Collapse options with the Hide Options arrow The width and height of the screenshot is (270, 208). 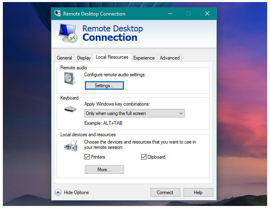pyautogui.click(x=58, y=193)
